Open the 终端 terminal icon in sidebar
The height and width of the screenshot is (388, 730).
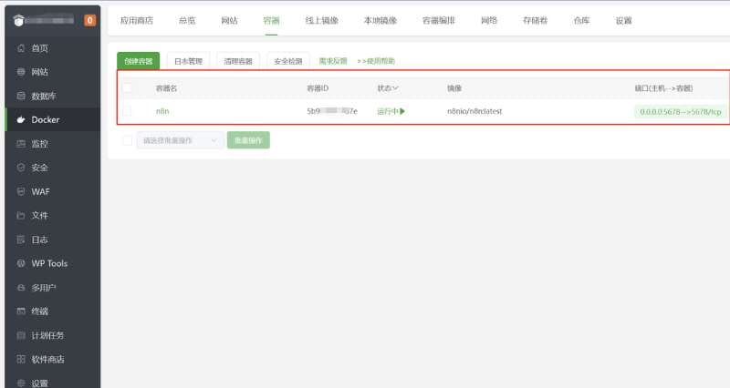point(20,311)
